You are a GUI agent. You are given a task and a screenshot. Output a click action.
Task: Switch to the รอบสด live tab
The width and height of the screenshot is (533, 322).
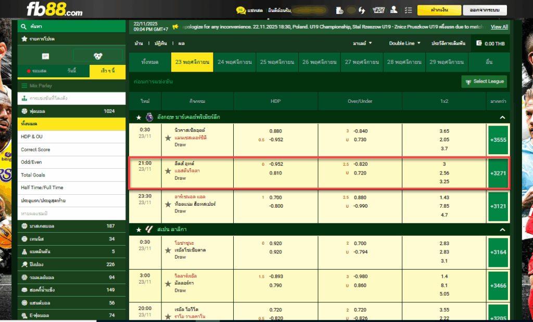36,71
